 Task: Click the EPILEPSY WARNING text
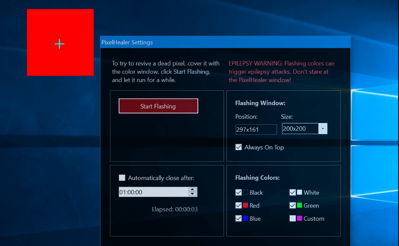tap(282, 72)
